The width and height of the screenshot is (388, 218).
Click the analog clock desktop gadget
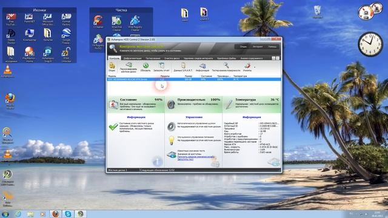coord(370,44)
